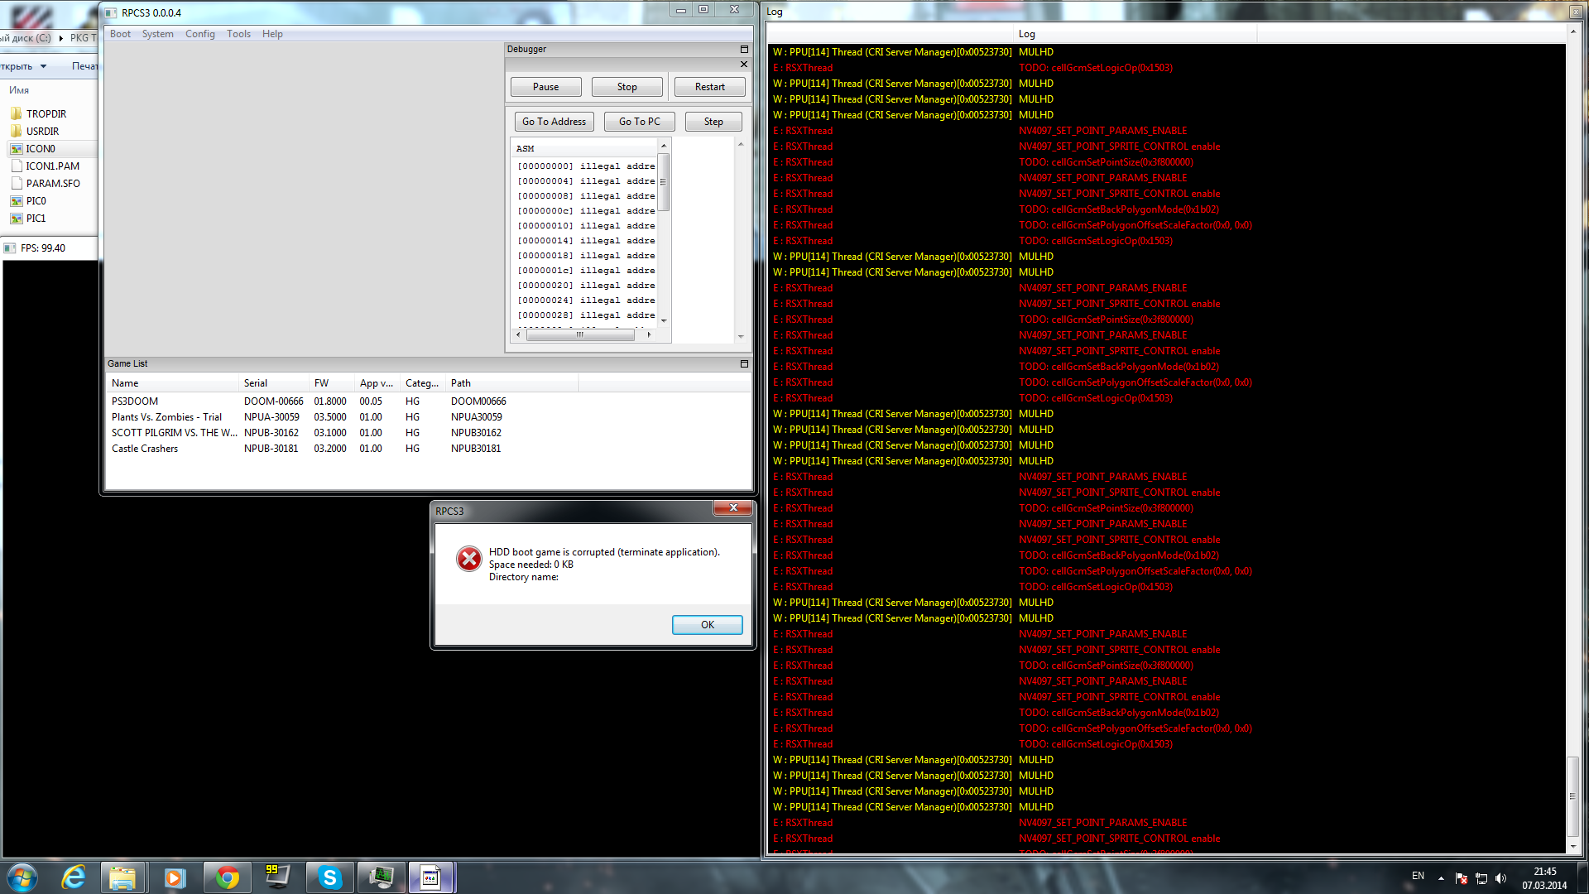Float the Debugger panel using its dock icon
The height and width of the screenshot is (894, 1589).
[743, 50]
